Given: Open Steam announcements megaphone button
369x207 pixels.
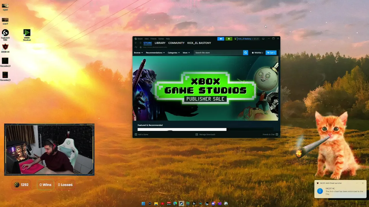Looking at the screenshot, I should [221, 39].
